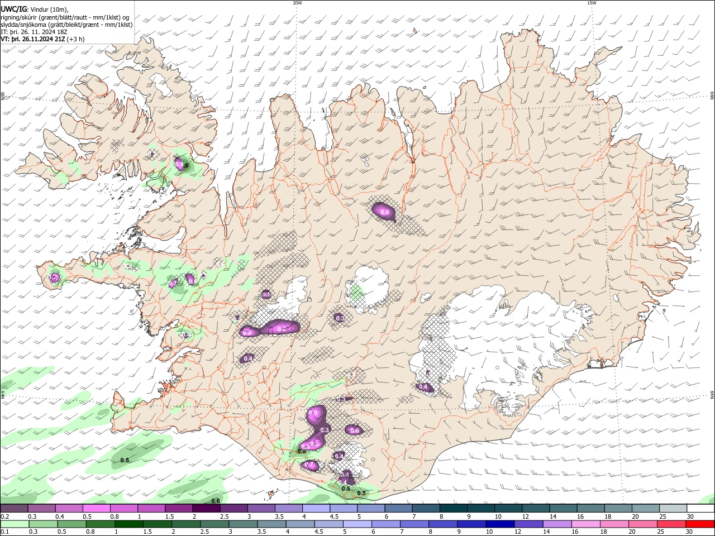Click the 64N latitude label on the right edge

712,394
